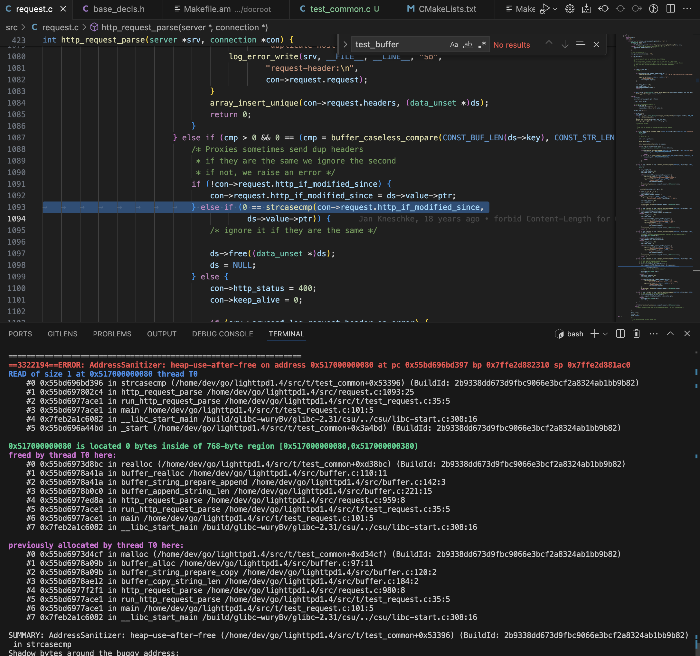Place cursor in the test_buffer search field
The width and height of the screenshot is (700, 656).
coord(387,44)
